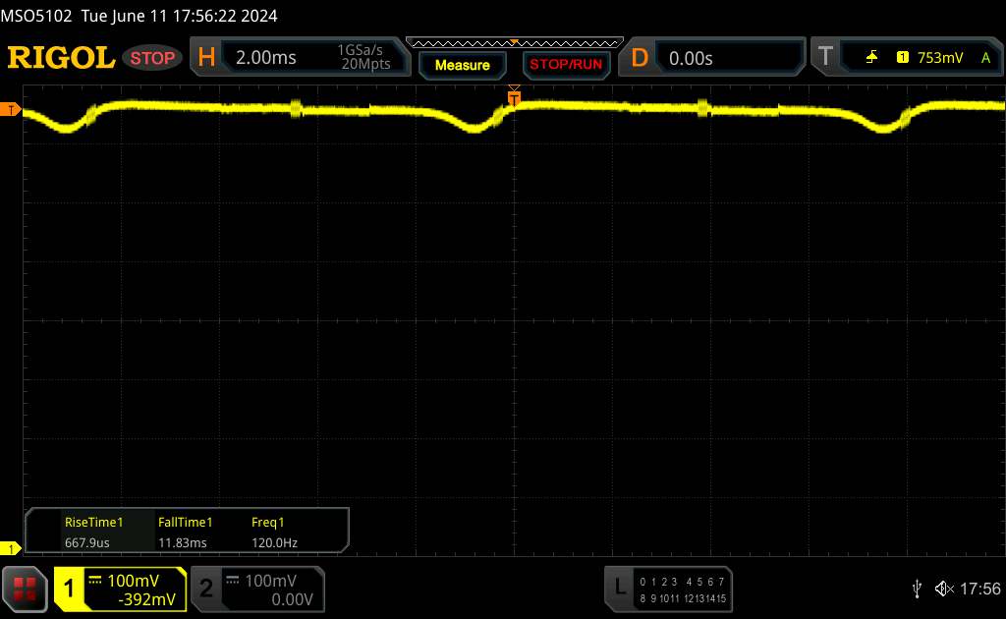Click the waveform memory position bar
Image resolution: width=1006 pixels, height=619 pixels.
tap(515, 43)
